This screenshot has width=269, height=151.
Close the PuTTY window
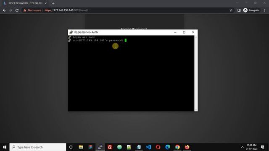click(x=193, y=32)
